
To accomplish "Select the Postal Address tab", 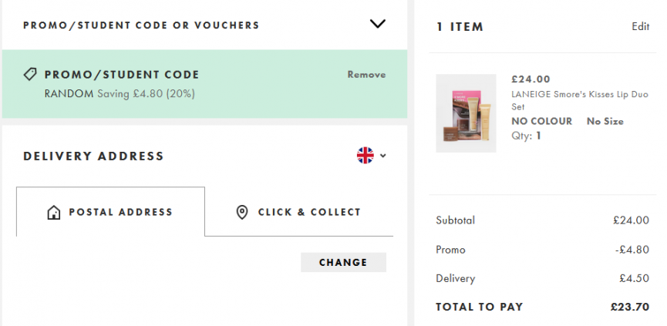I will 110,212.
